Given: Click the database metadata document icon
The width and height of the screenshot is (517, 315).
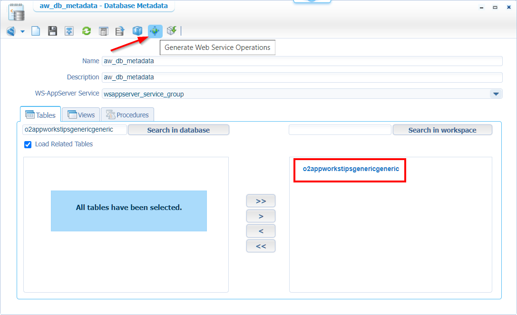Looking at the screenshot, I should coord(17,12).
